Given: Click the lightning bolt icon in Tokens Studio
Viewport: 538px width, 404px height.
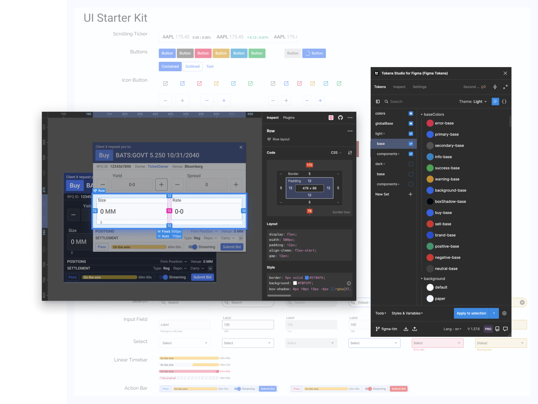Looking at the screenshot, I should pyautogui.click(x=495, y=87).
